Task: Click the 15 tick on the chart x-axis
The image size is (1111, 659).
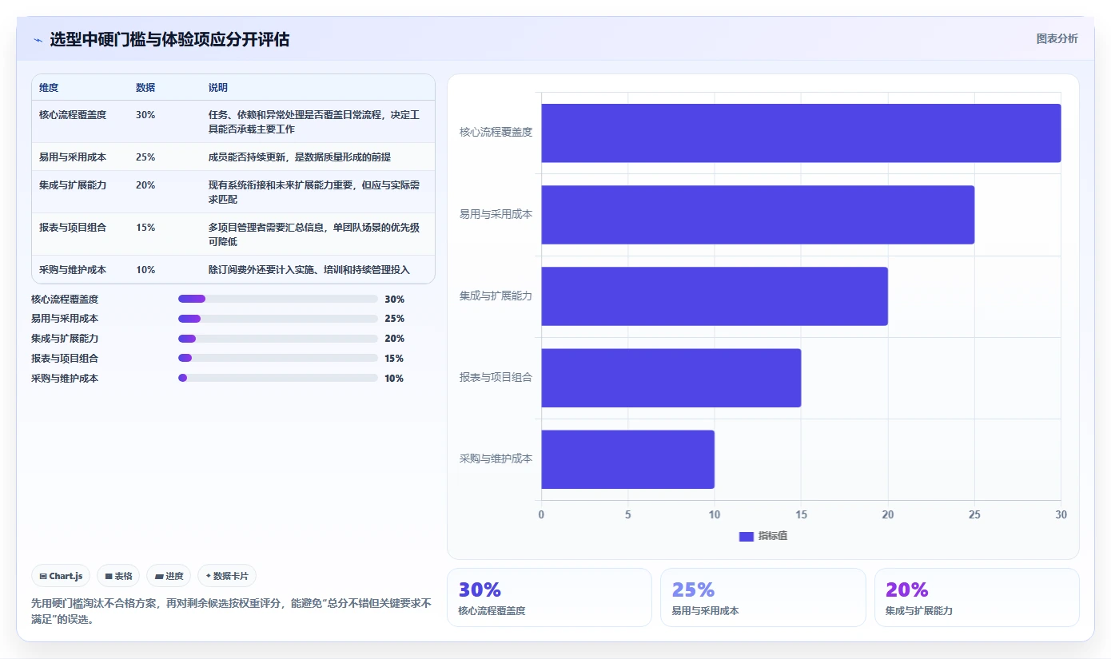Action: 801,514
